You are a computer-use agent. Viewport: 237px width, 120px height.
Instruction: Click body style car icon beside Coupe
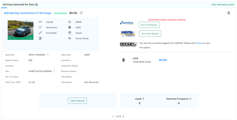point(40,22)
